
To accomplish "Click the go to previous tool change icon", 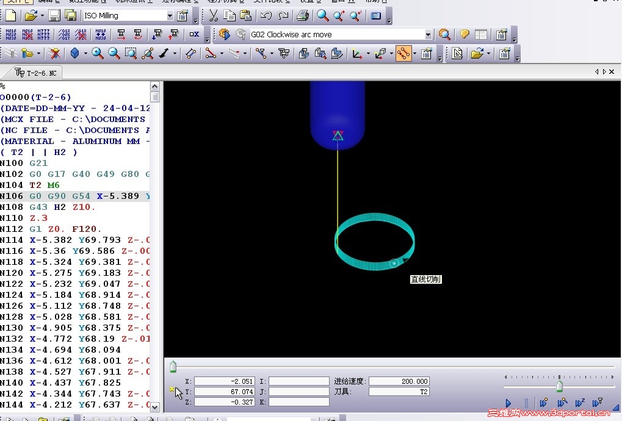I will pyautogui.click(x=174, y=35).
